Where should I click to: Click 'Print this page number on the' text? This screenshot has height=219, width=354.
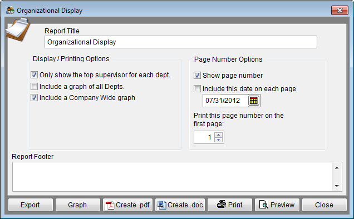(x=239, y=116)
